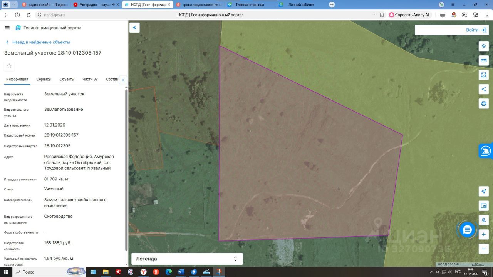Click the nspd.gov.ru address bar
Viewport: 493px width, 277px height.
54,15
